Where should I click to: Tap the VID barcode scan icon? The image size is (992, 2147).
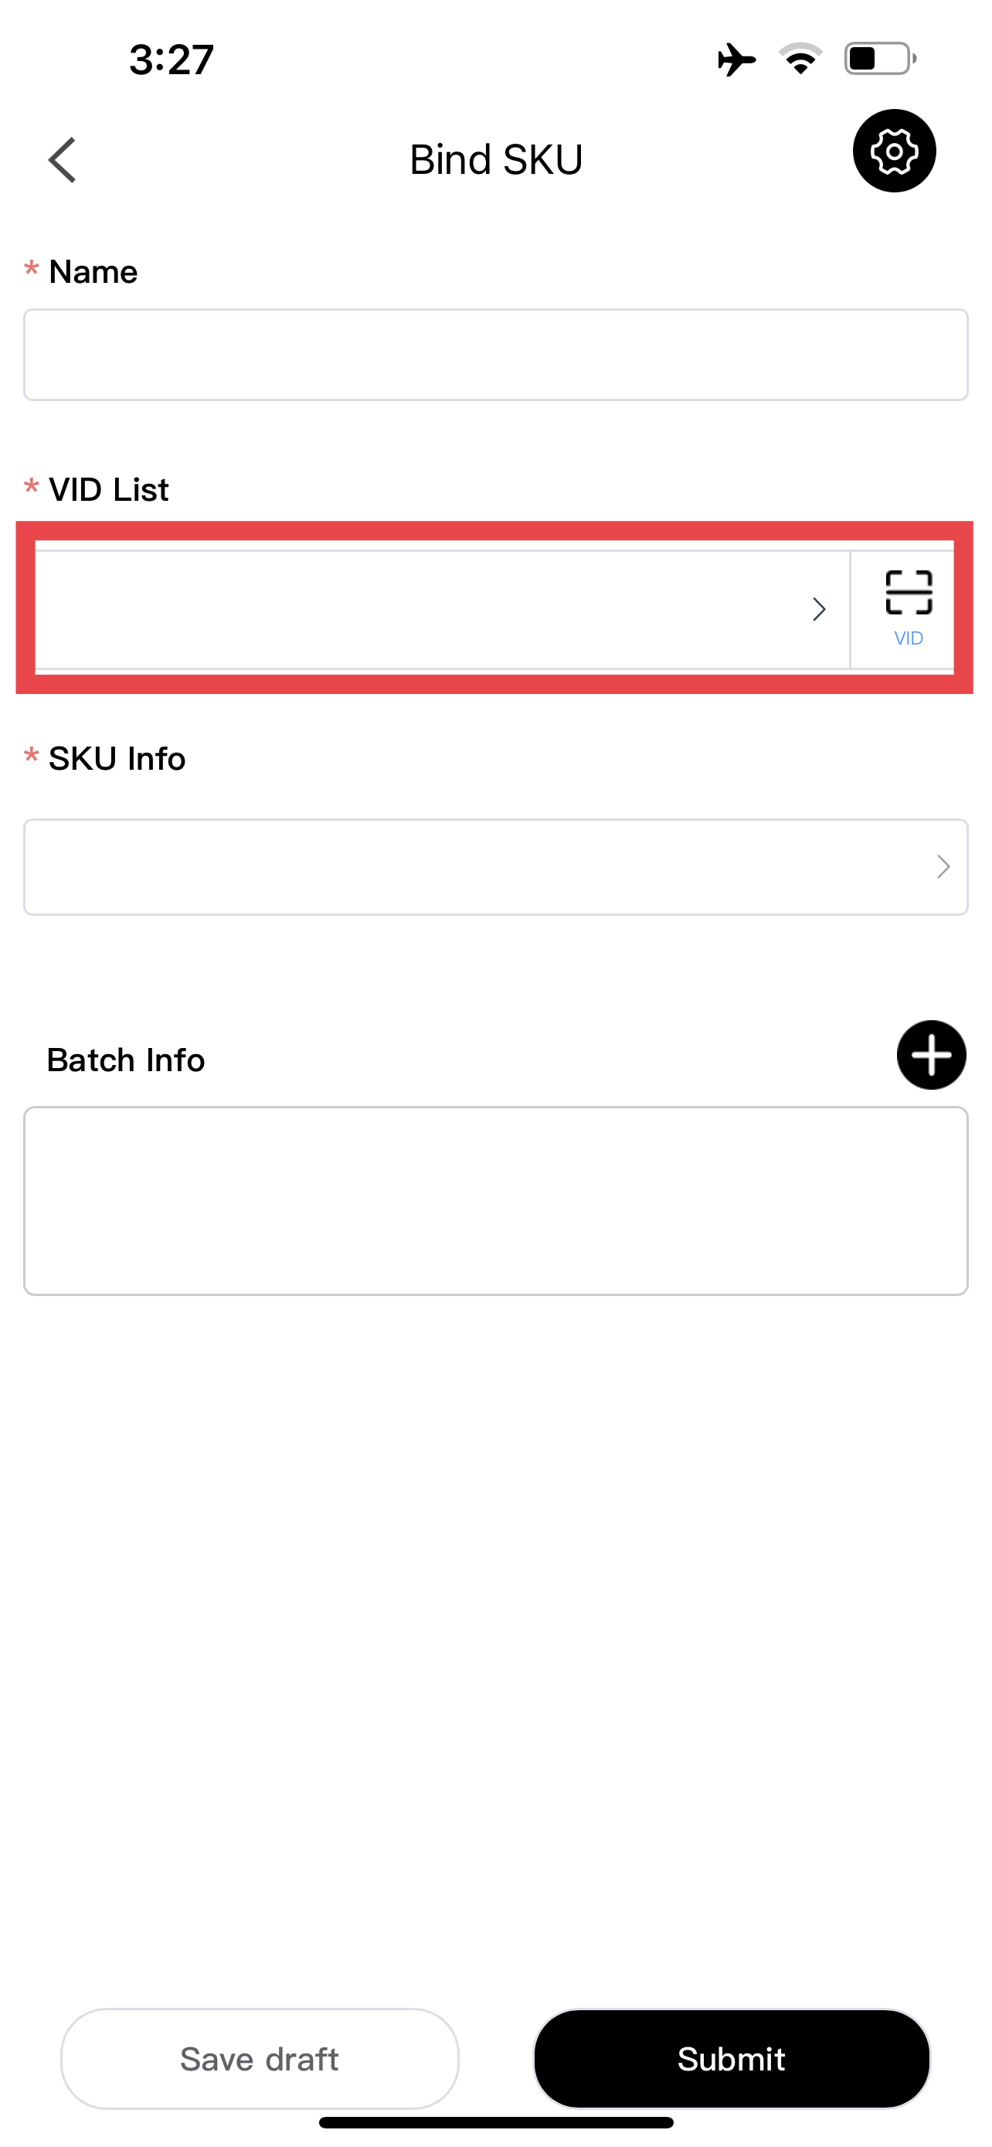908,608
